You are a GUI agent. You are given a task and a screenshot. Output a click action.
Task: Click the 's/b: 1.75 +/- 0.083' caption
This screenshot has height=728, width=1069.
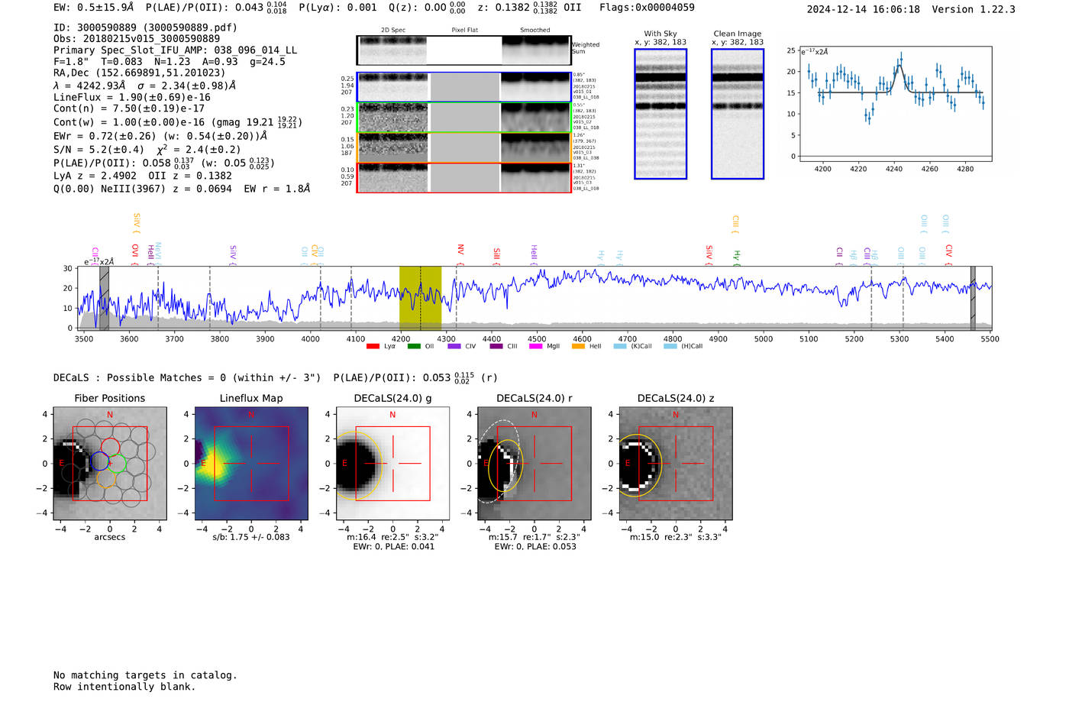pyautogui.click(x=251, y=537)
